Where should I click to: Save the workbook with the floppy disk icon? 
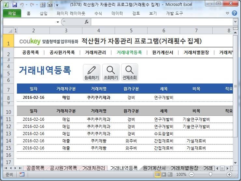pos(14,5)
